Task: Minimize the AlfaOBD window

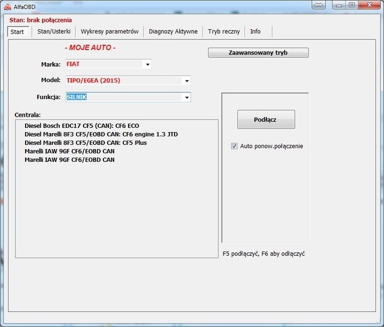Action: coord(338,5)
